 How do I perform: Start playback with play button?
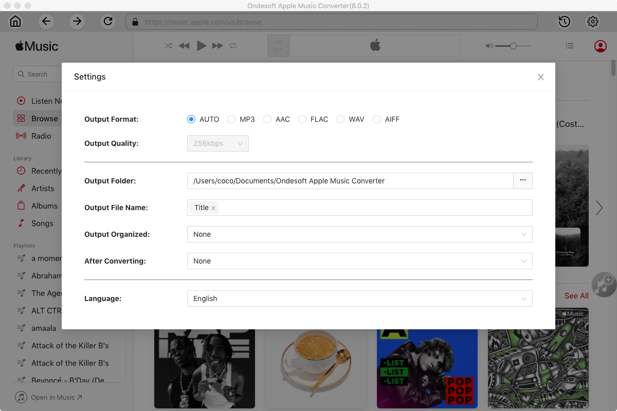tap(202, 46)
